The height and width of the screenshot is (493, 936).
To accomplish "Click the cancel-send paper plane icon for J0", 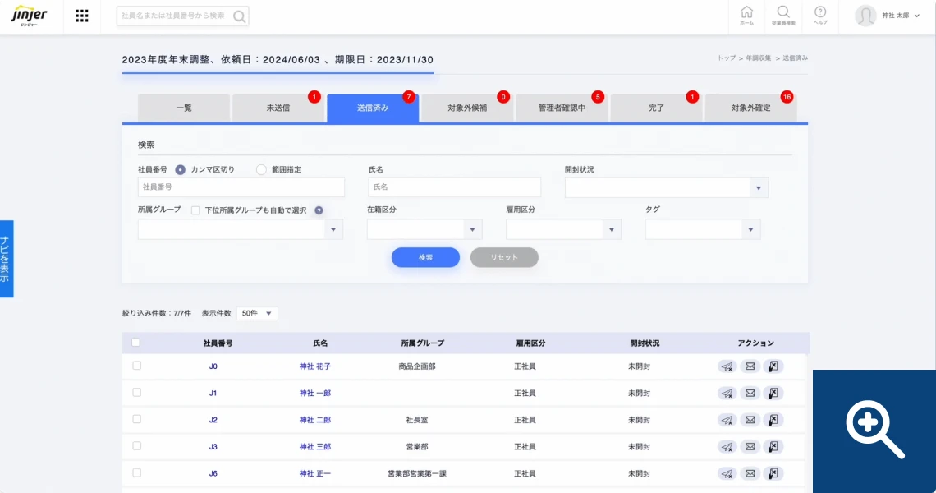I will click(727, 366).
